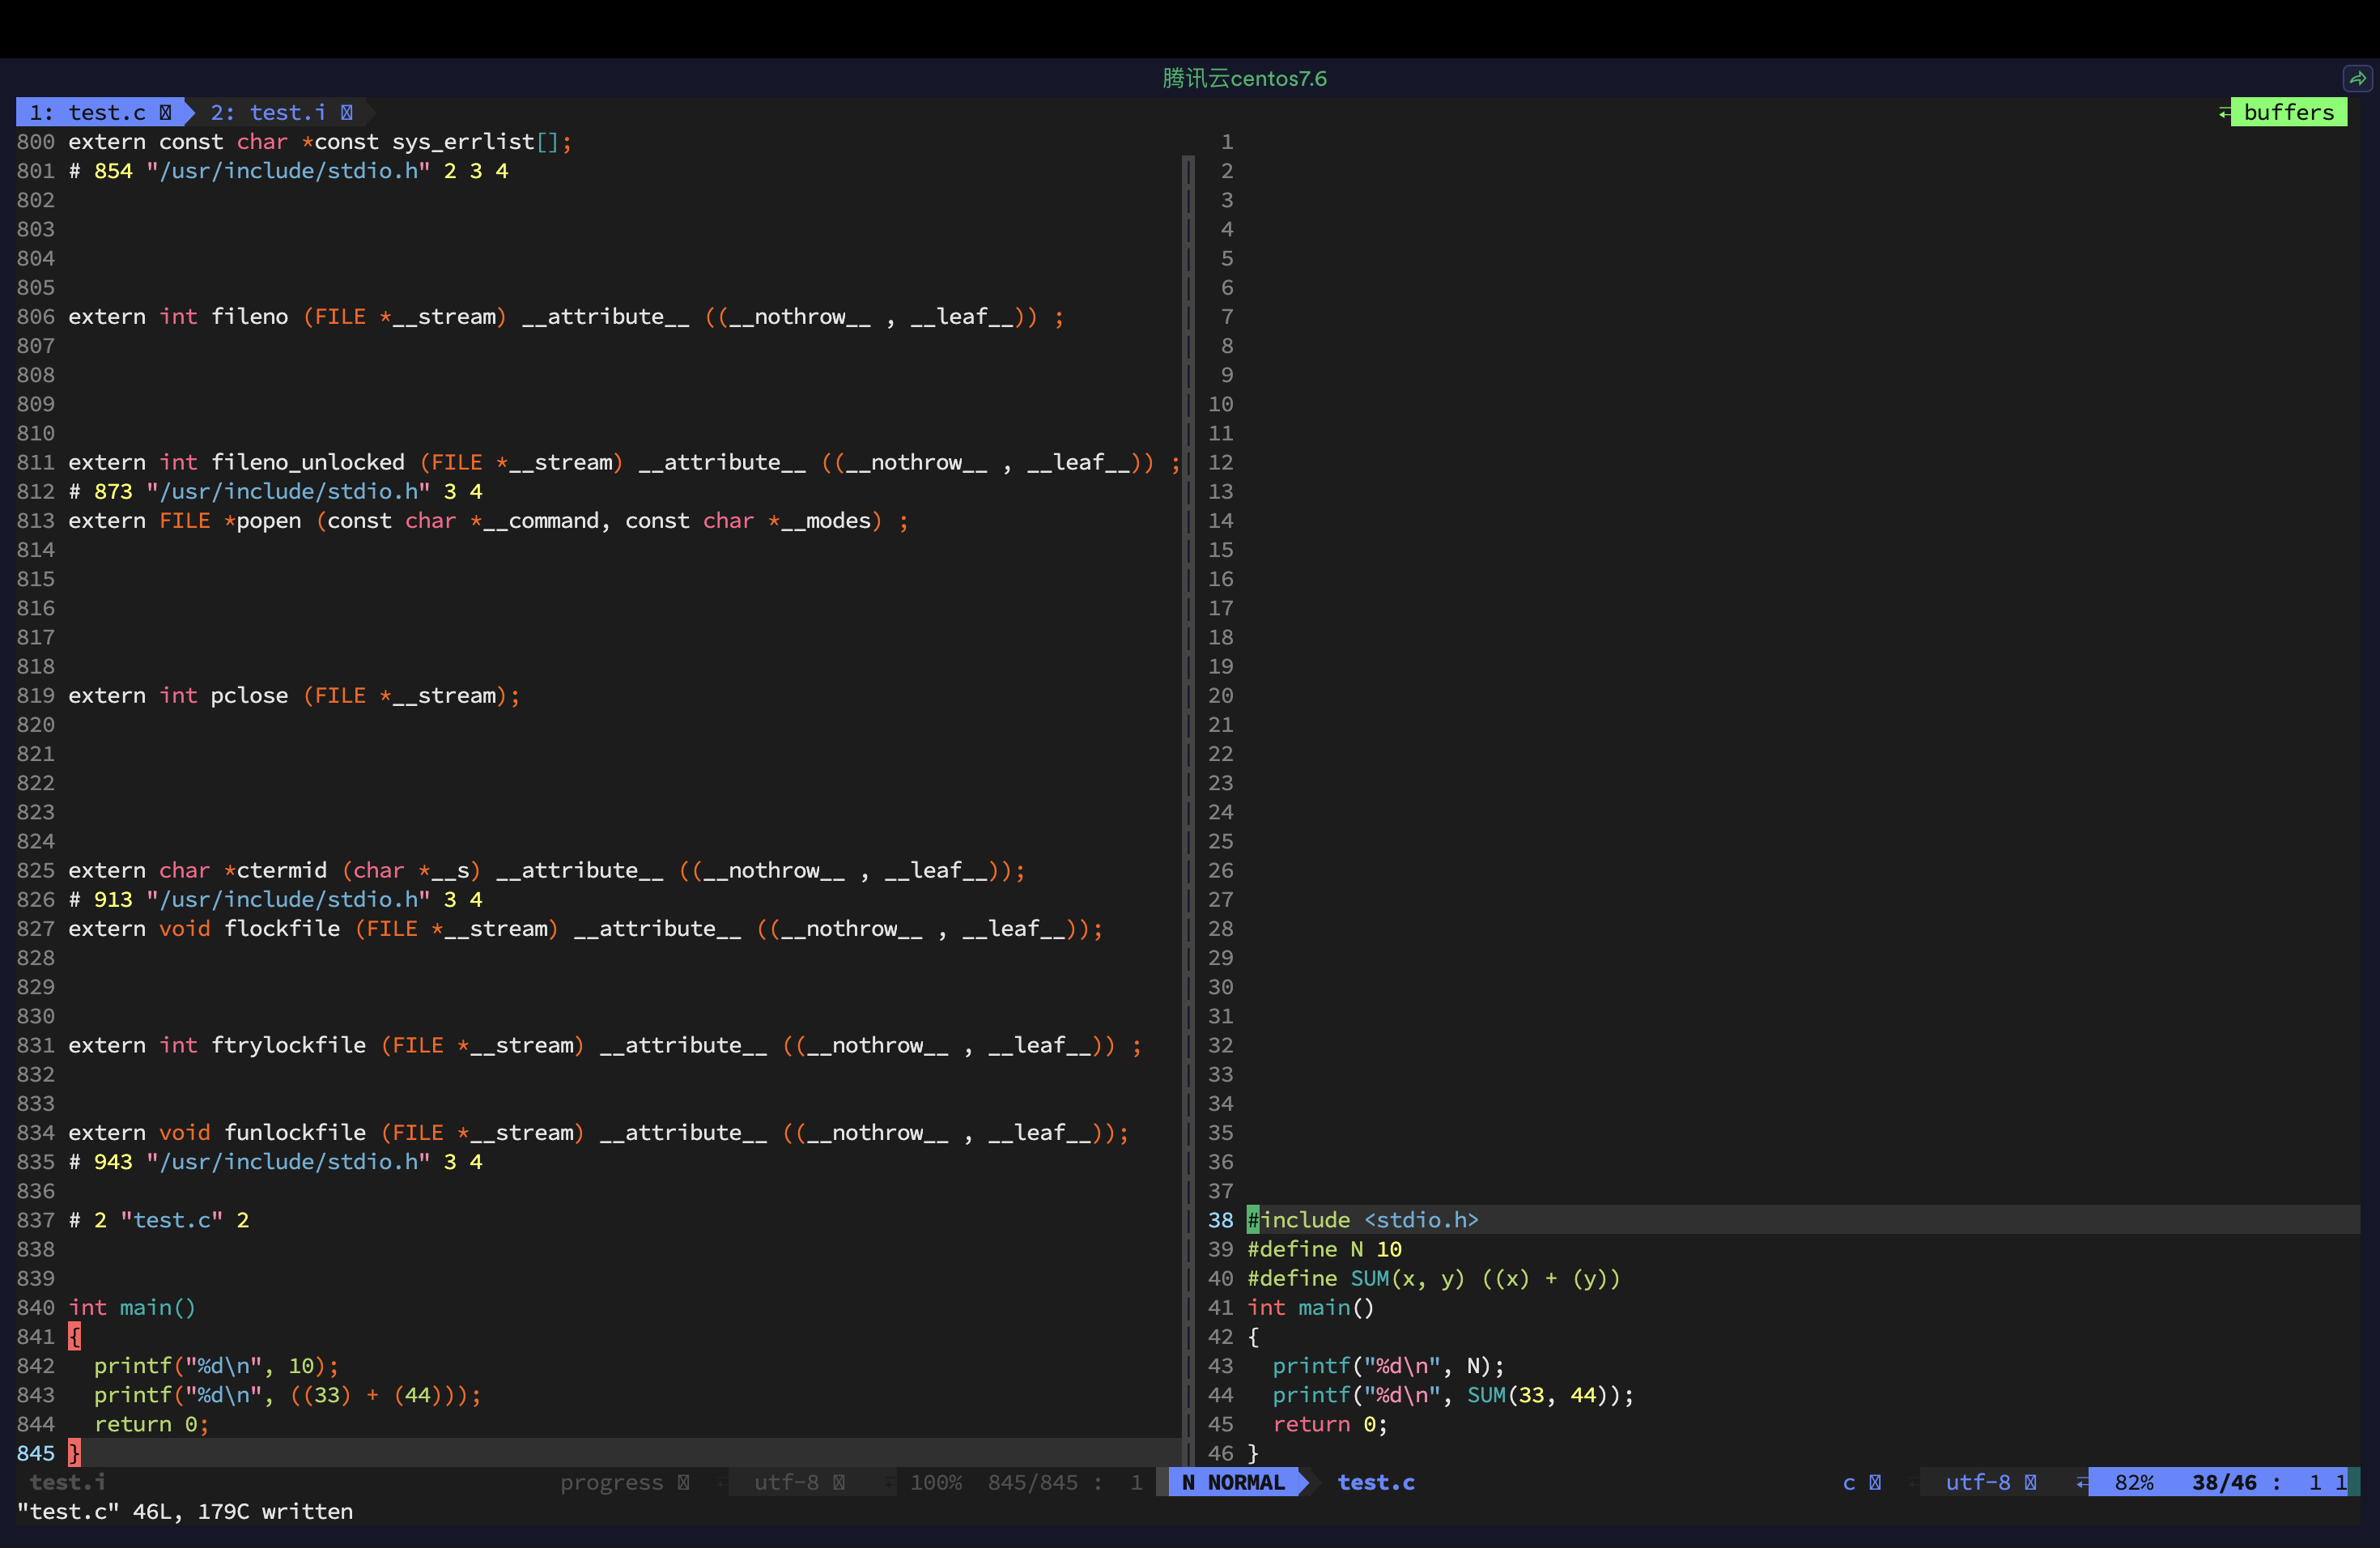Click the utf-8 encoding in left statusline
Screen dimensions: 2380x1548
(786, 1482)
